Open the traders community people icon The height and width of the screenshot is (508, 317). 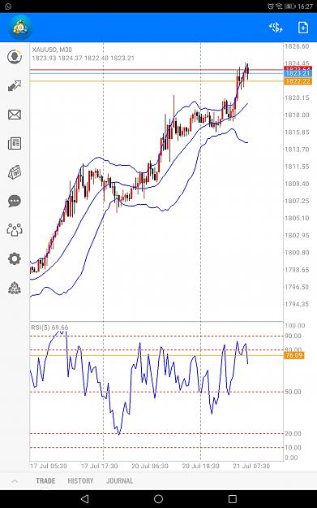15,230
